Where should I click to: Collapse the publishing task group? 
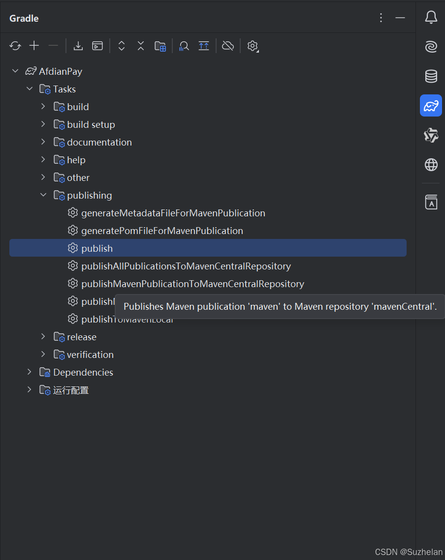pos(43,195)
